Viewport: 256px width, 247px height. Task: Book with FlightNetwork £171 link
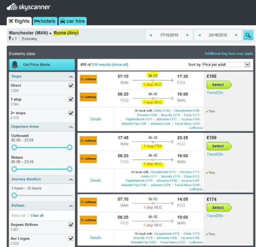[x=139, y=119]
